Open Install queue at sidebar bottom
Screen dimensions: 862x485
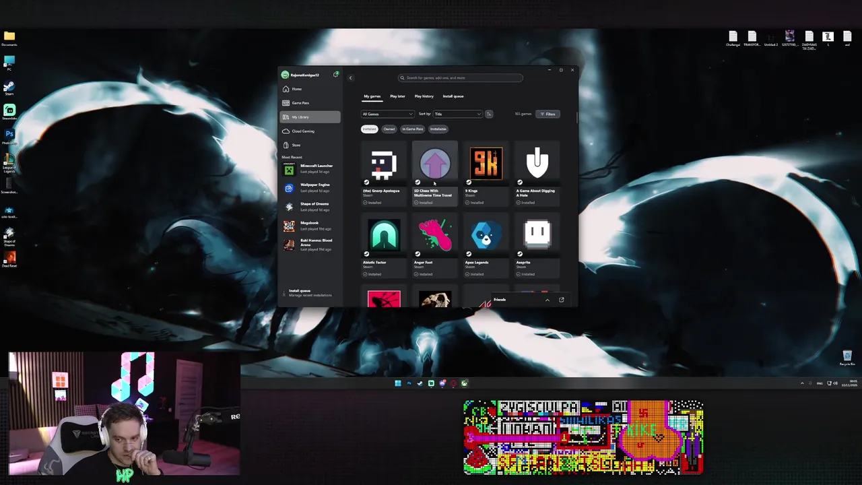[x=310, y=293]
